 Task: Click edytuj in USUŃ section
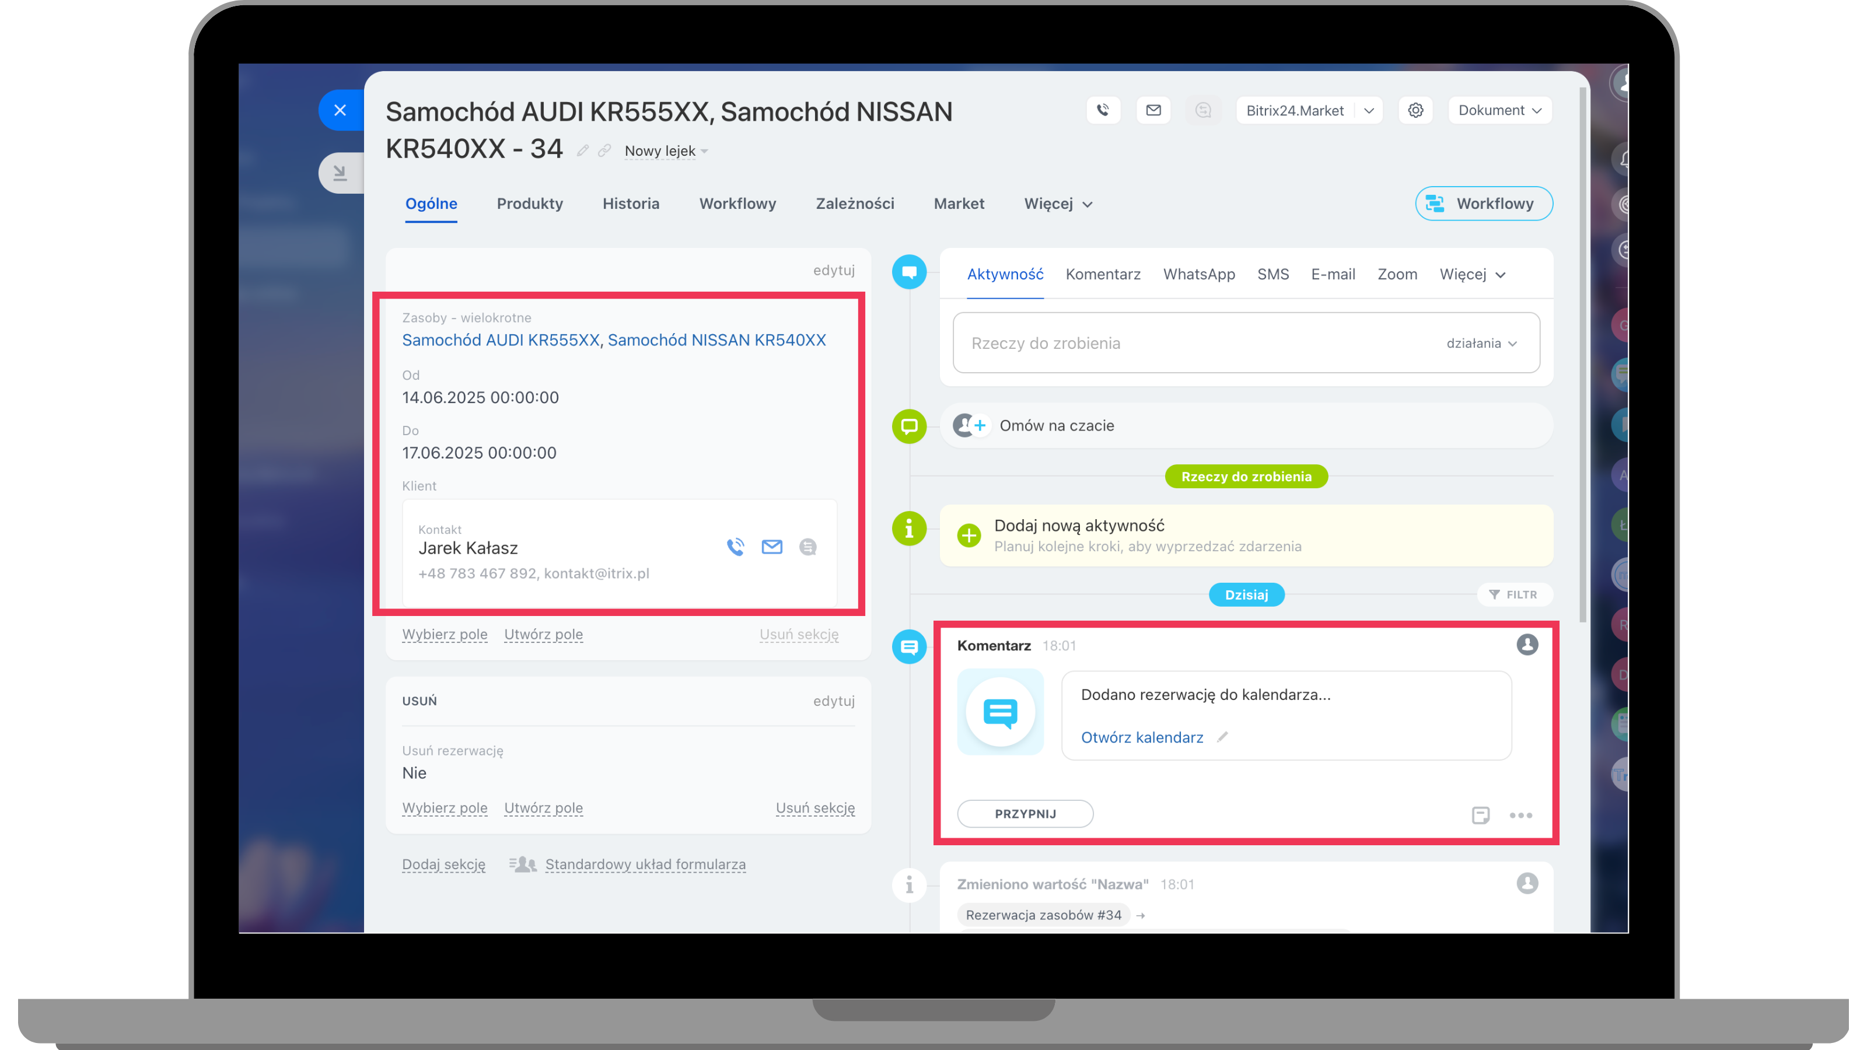click(834, 701)
